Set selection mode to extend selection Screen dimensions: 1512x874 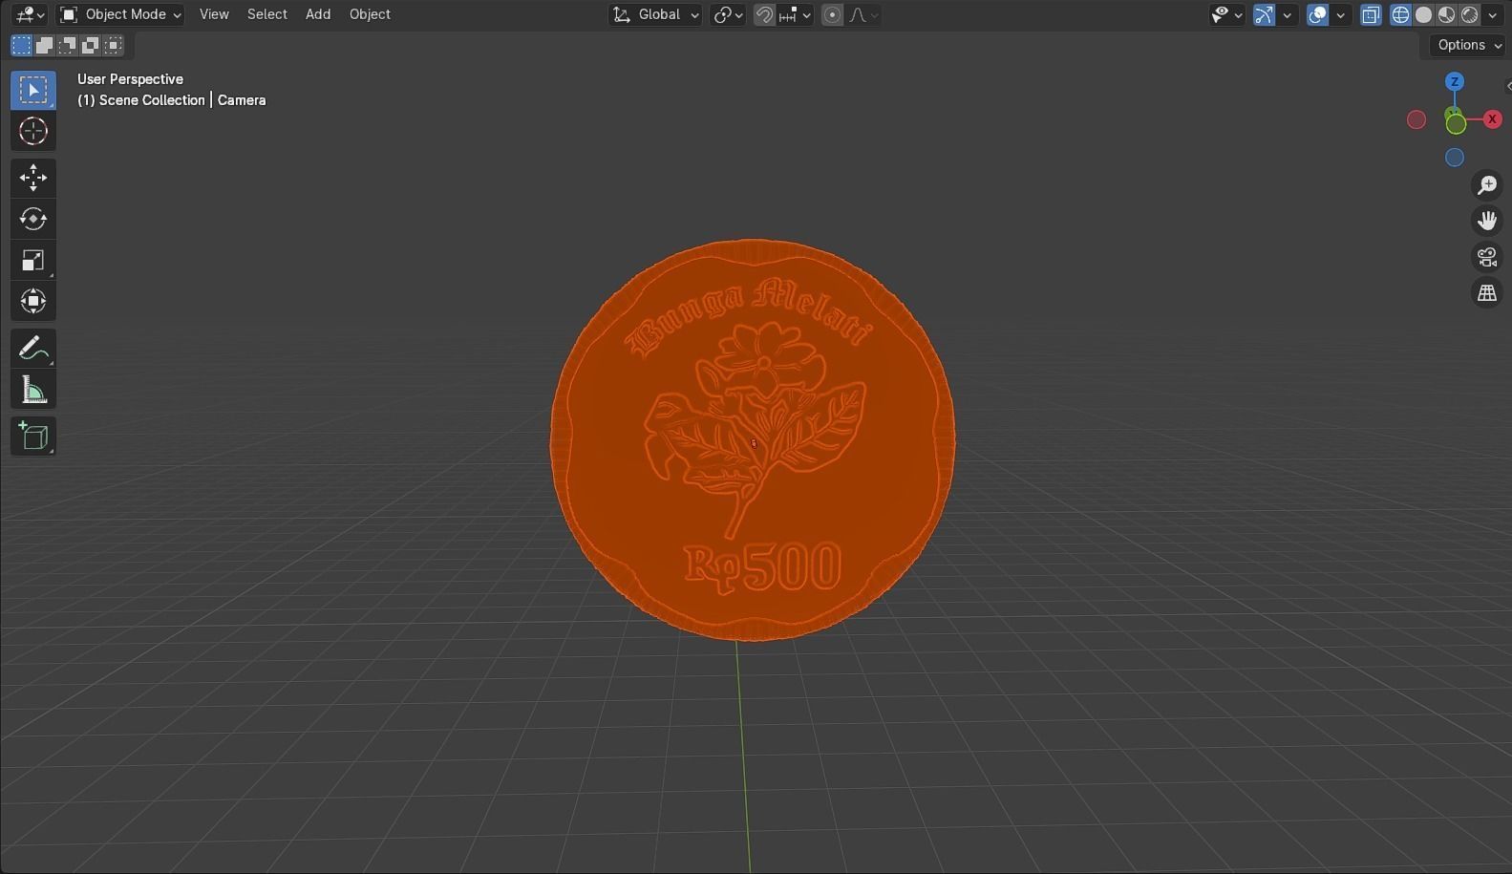coord(44,45)
